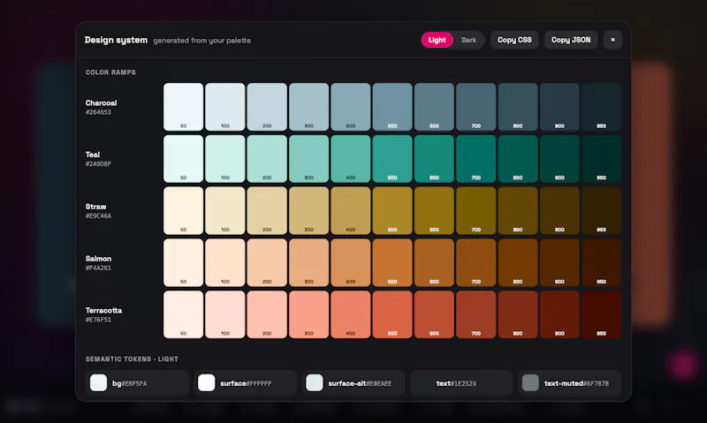This screenshot has height=423, width=707.
Task: Choose the Straw 400 swatch
Action: pos(350,211)
